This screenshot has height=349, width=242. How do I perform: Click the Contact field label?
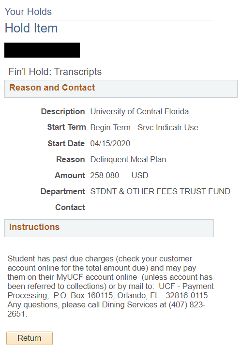pyautogui.click(x=70, y=207)
